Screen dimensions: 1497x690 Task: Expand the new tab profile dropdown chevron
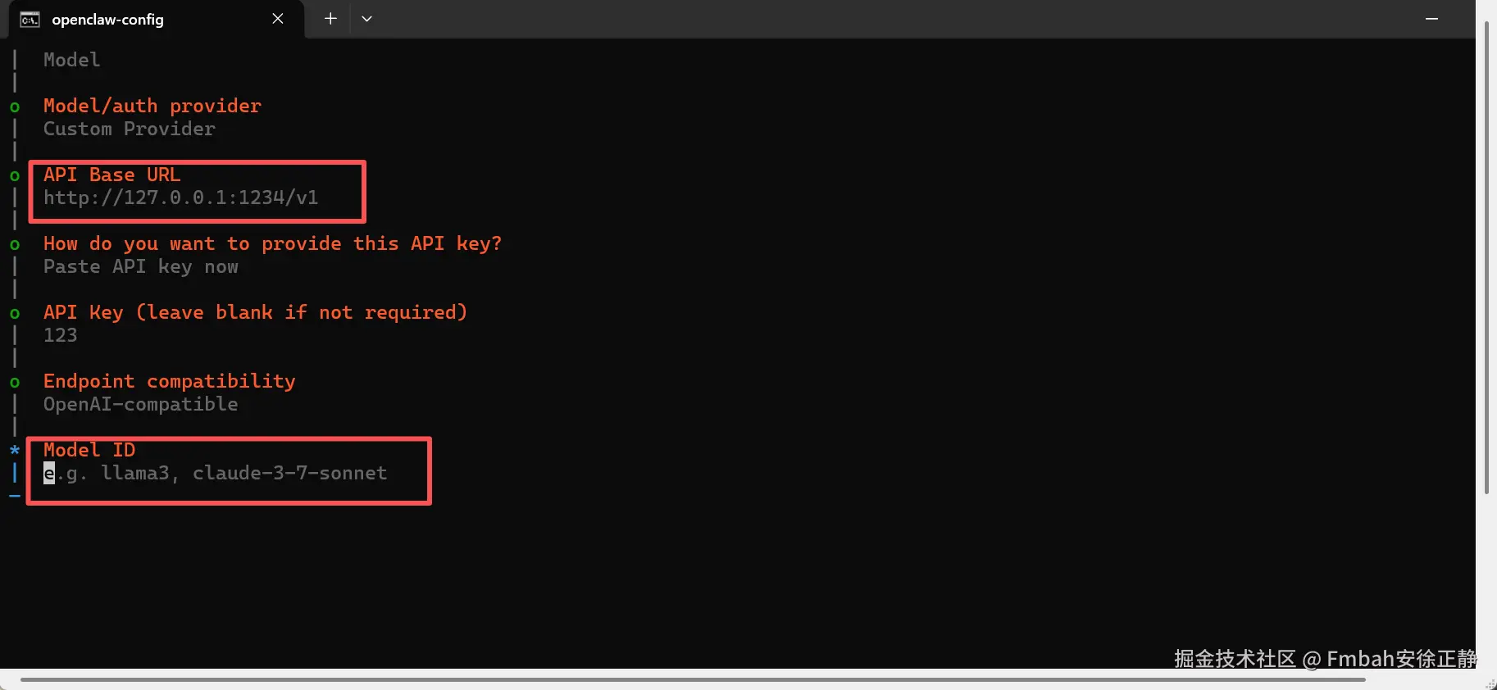point(366,19)
